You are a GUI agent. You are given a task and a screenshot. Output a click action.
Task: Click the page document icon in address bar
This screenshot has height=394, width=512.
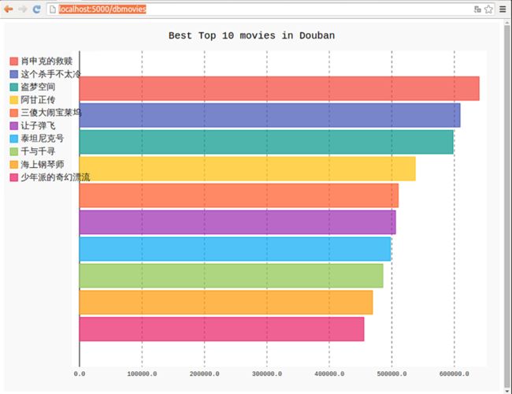(x=53, y=9)
